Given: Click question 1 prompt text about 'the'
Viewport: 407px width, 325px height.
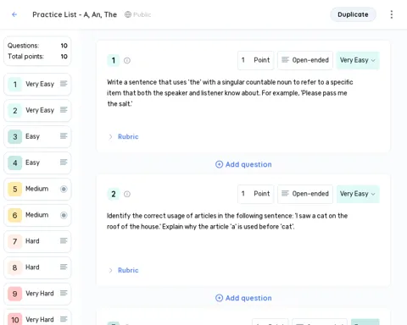Looking at the screenshot, I should [230, 93].
